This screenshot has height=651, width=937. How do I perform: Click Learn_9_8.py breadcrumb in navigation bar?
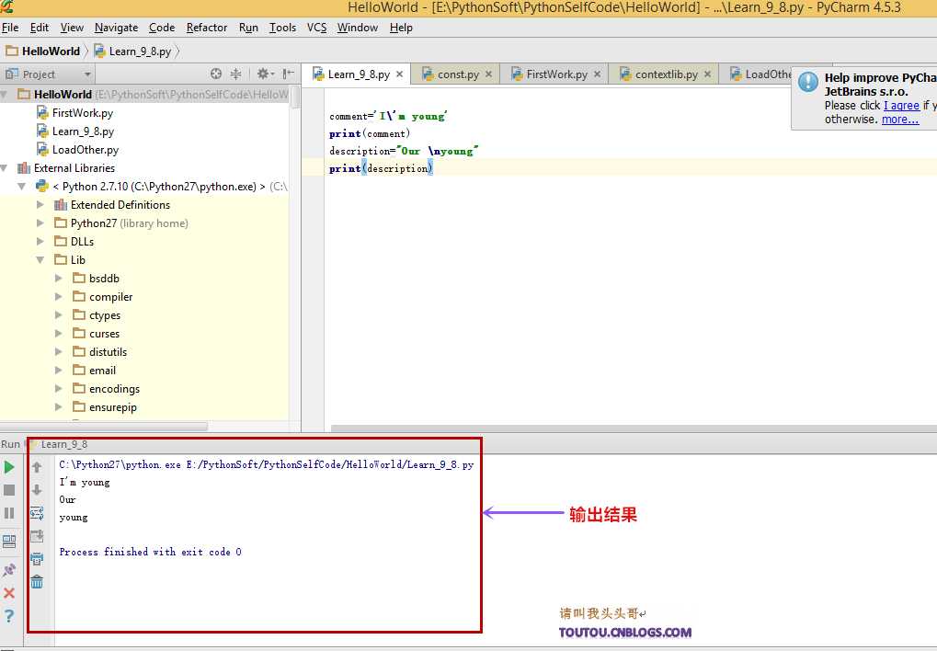click(x=132, y=51)
